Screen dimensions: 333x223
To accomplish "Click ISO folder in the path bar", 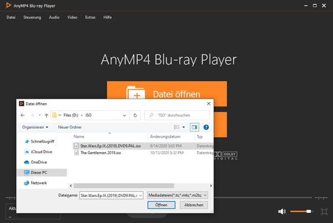I will [88, 115].
